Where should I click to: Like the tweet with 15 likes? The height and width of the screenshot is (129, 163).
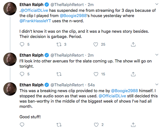96,74
